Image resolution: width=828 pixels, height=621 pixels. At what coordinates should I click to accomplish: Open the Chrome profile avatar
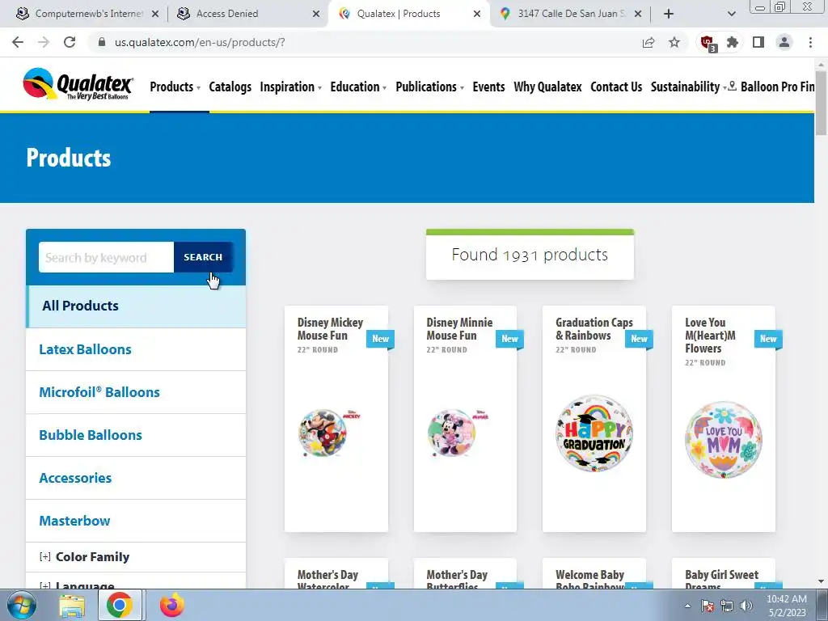coord(784,42)
